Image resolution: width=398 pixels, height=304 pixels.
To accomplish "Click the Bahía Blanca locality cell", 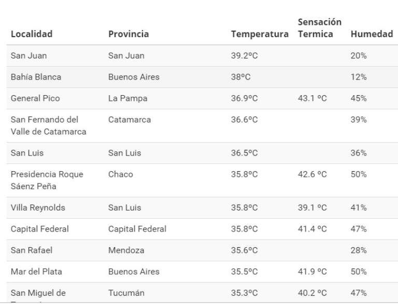I will click(36, 77).
